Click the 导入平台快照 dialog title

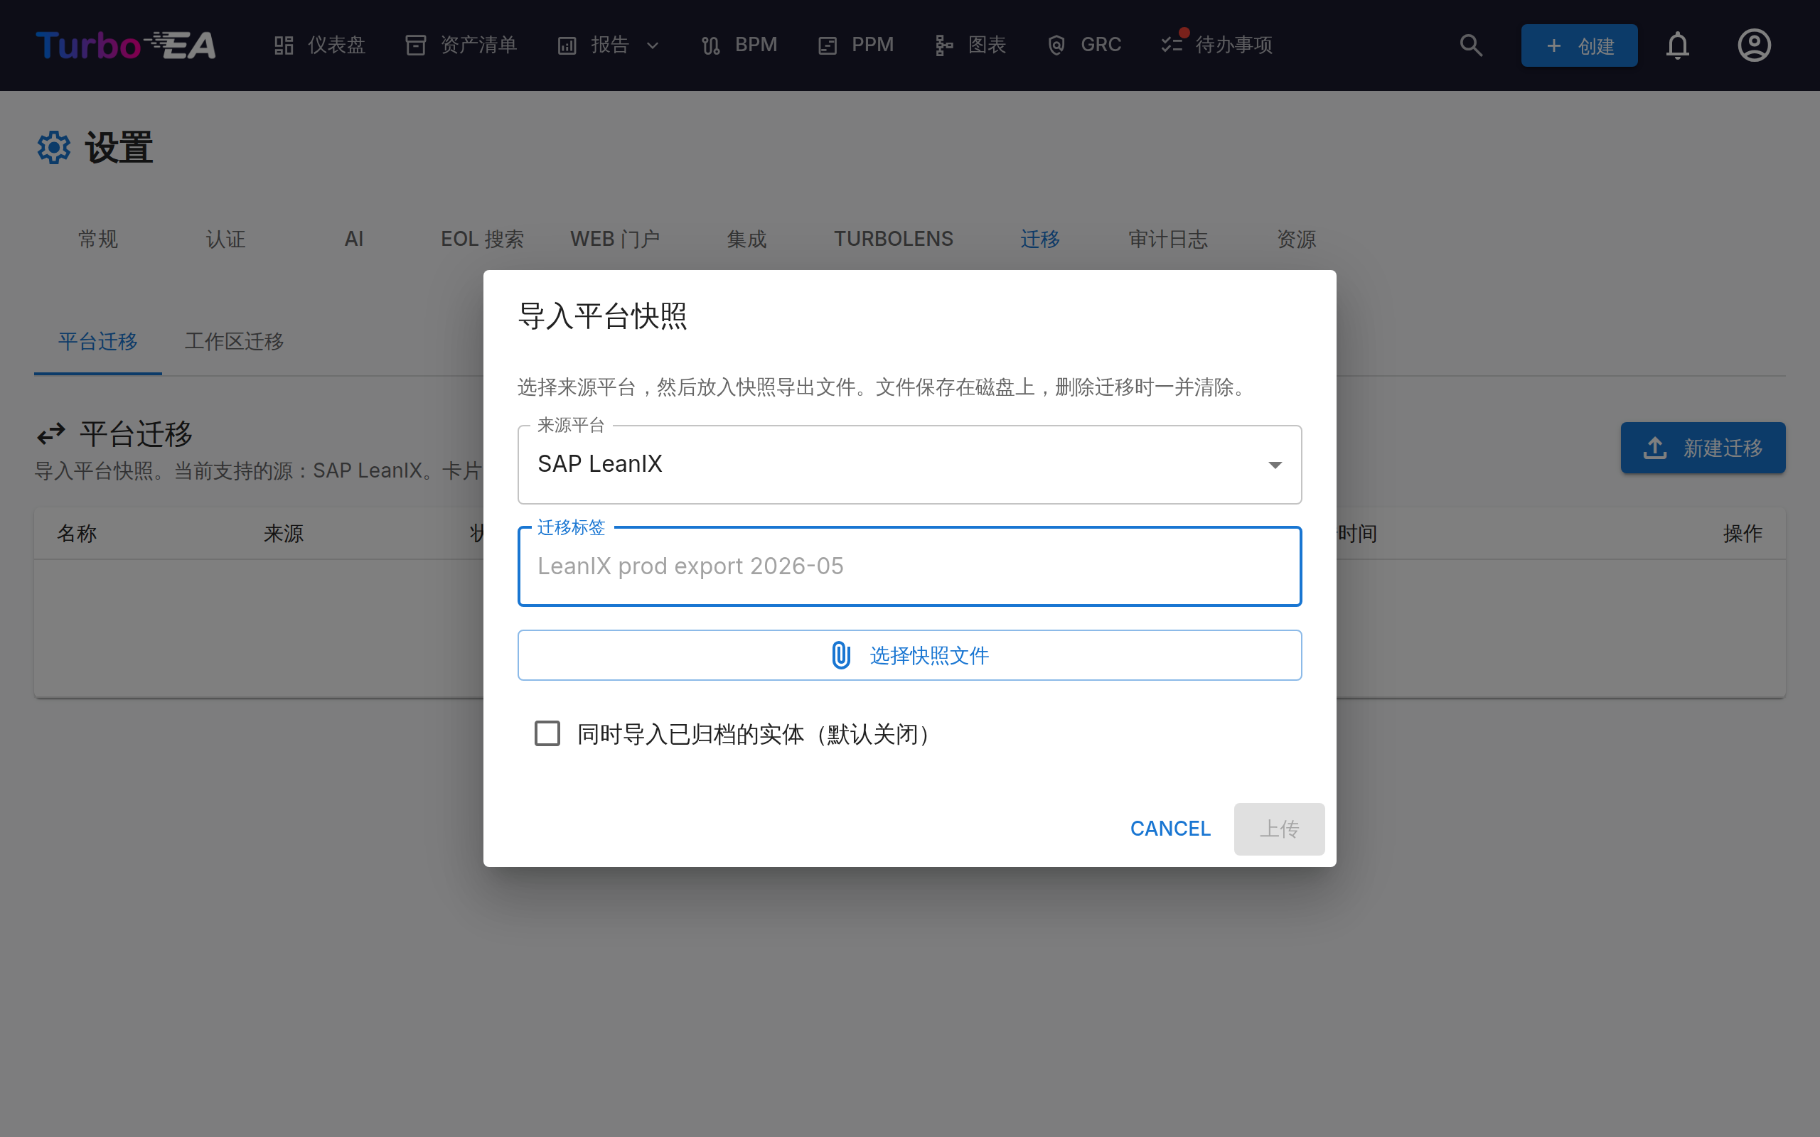tap(602, 316)
